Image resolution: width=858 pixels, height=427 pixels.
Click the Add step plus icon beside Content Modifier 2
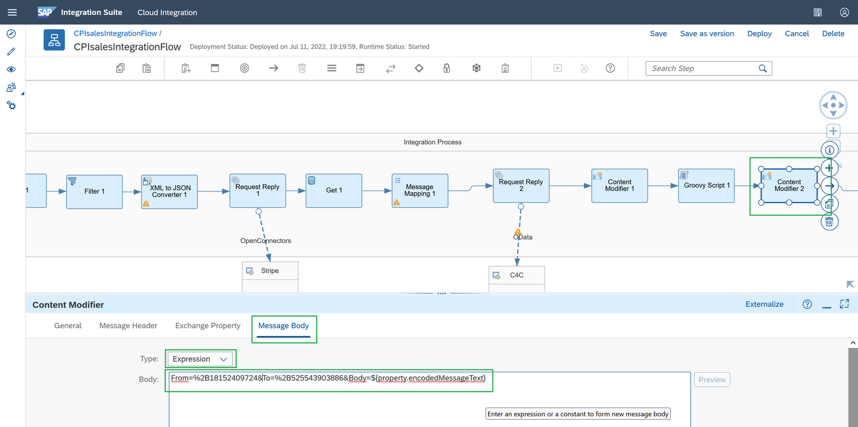829,167
